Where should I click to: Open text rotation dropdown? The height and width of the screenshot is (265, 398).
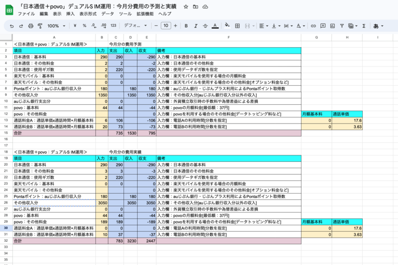[300, 26]
